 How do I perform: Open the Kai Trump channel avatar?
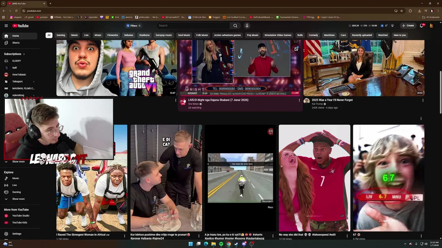coord(306,101)
